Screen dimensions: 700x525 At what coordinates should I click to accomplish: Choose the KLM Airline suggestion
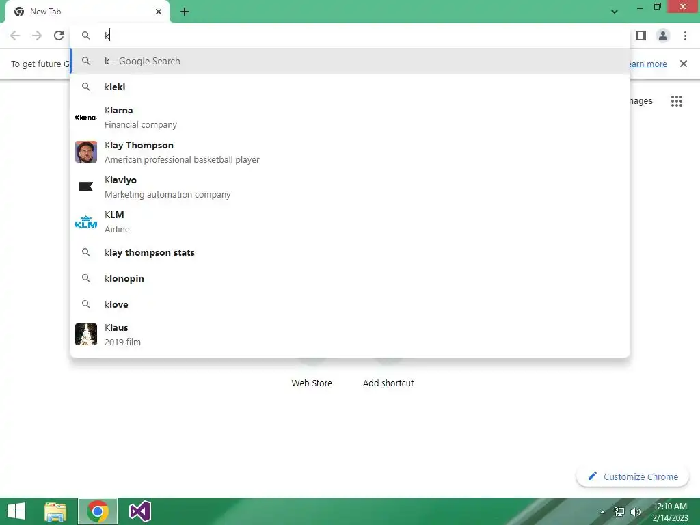pos(351,222)
